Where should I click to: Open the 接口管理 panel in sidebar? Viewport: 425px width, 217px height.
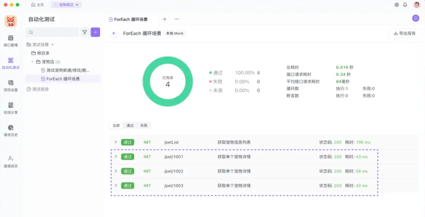11,42
